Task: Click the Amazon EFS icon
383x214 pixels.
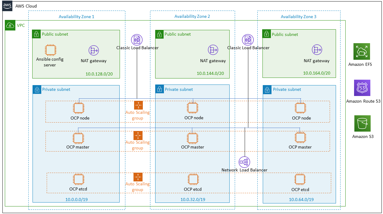Action: click(x=362, y=52)
